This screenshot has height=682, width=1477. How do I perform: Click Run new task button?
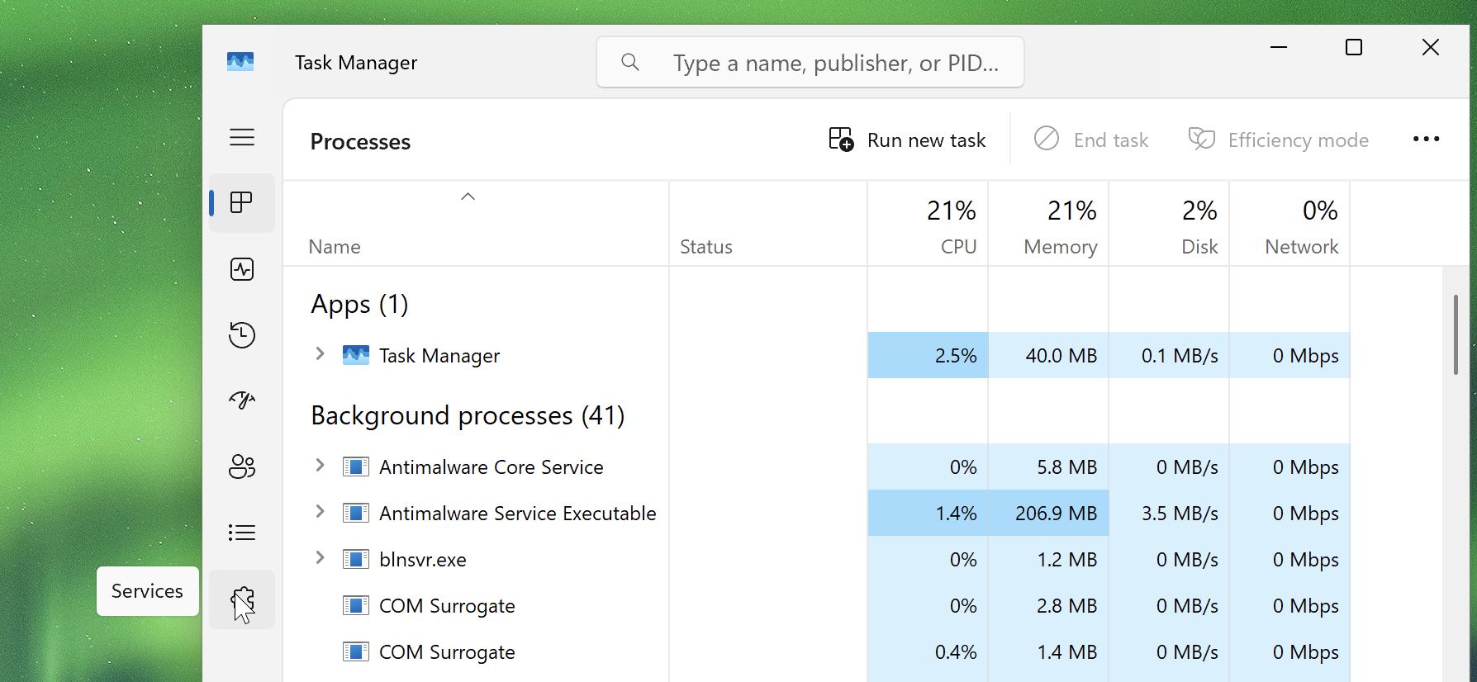(907, 140)
